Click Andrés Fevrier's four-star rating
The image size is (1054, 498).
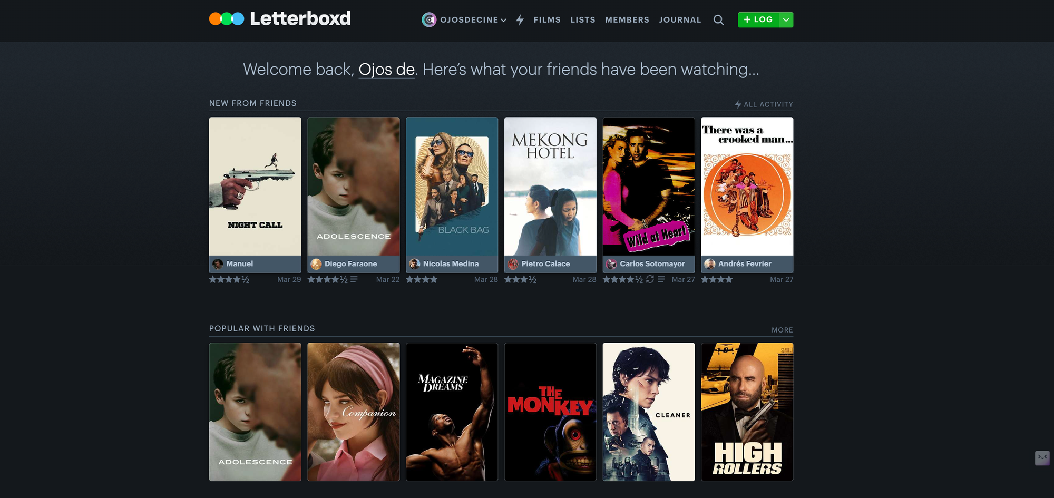(x=717, y=280)
